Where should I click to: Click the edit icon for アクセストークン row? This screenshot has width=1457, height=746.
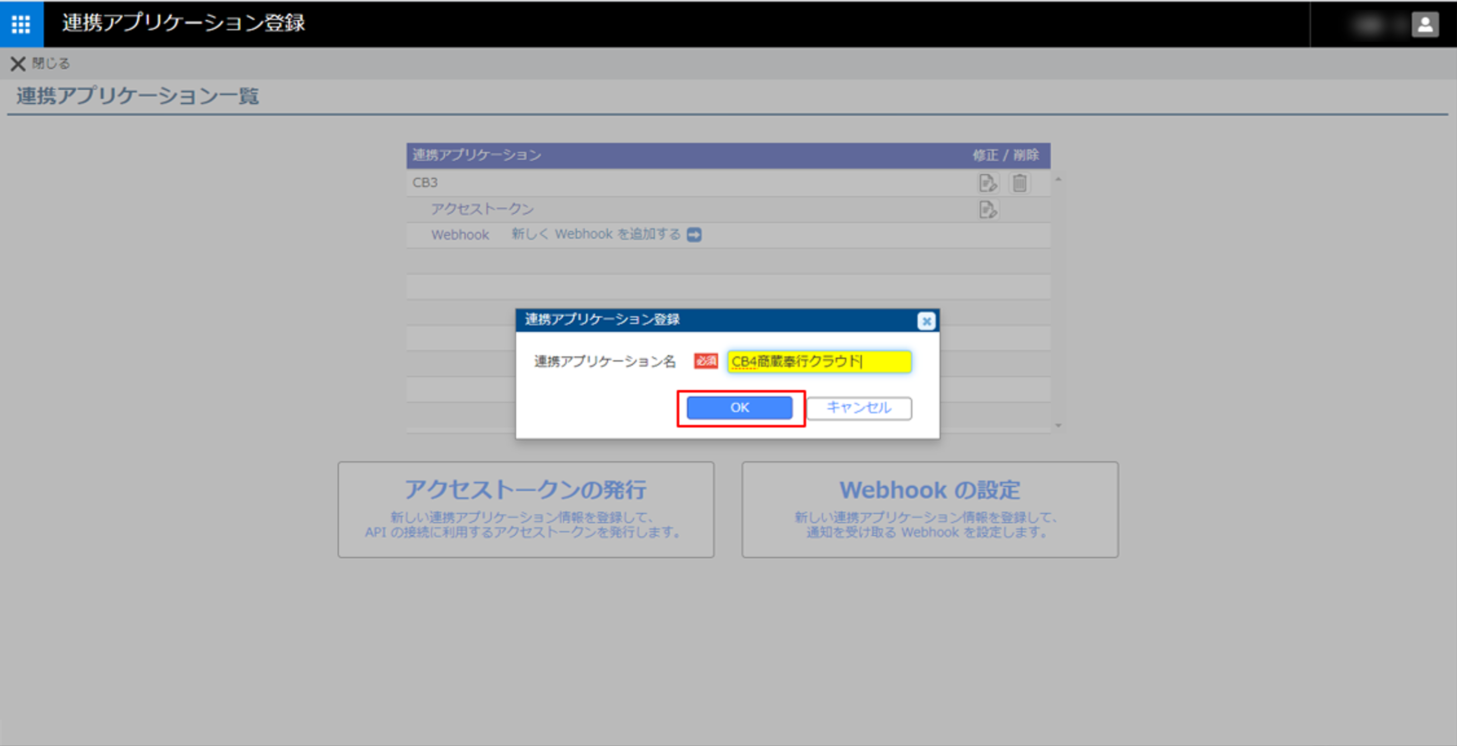pos(988,210)
